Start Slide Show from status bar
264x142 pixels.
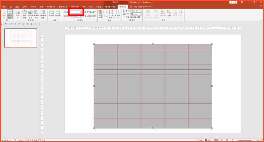coord(233,140)
